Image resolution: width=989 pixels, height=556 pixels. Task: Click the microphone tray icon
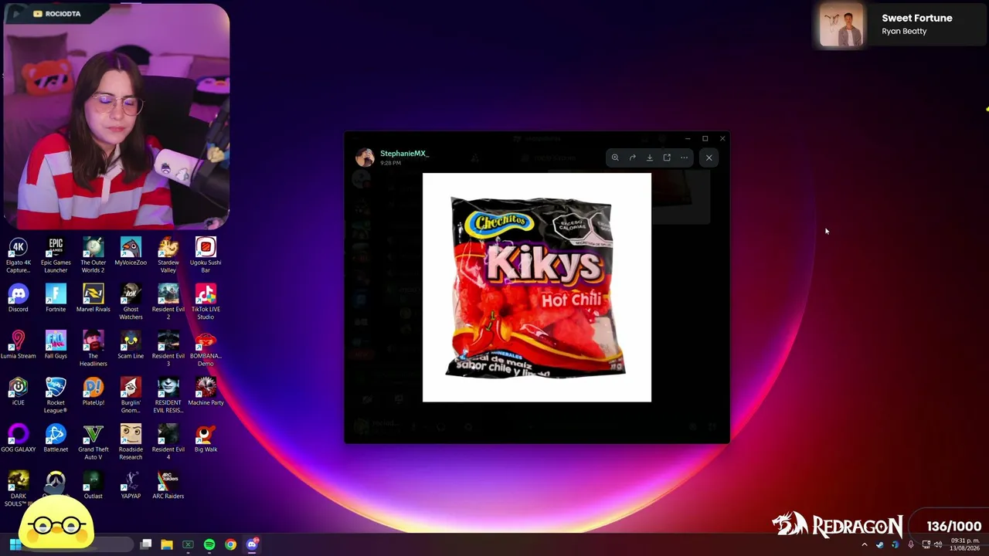click(x=911, y=544)
